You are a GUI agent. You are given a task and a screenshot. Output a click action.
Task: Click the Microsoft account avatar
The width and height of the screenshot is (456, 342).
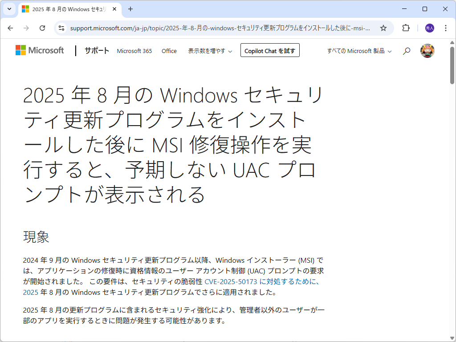[x=427, y=50]
